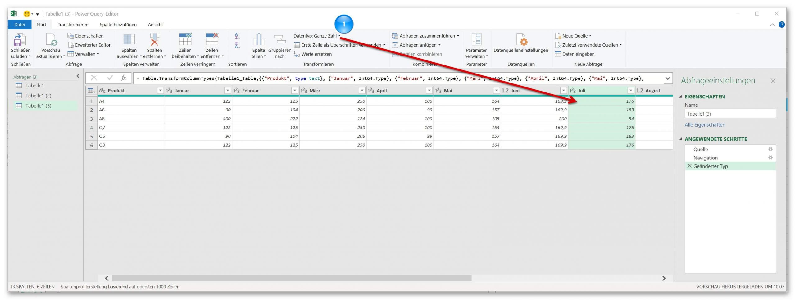Click the Zeilen beibehalten icon

tap(185, 39)
